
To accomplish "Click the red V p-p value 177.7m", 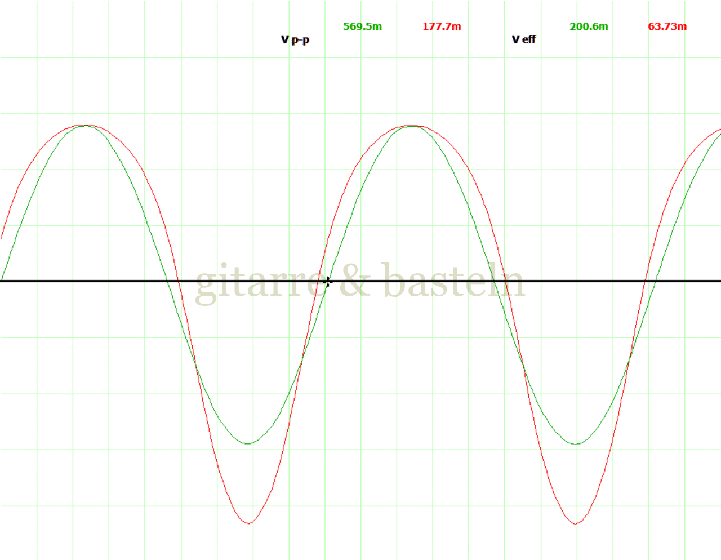I will [442, 26].
